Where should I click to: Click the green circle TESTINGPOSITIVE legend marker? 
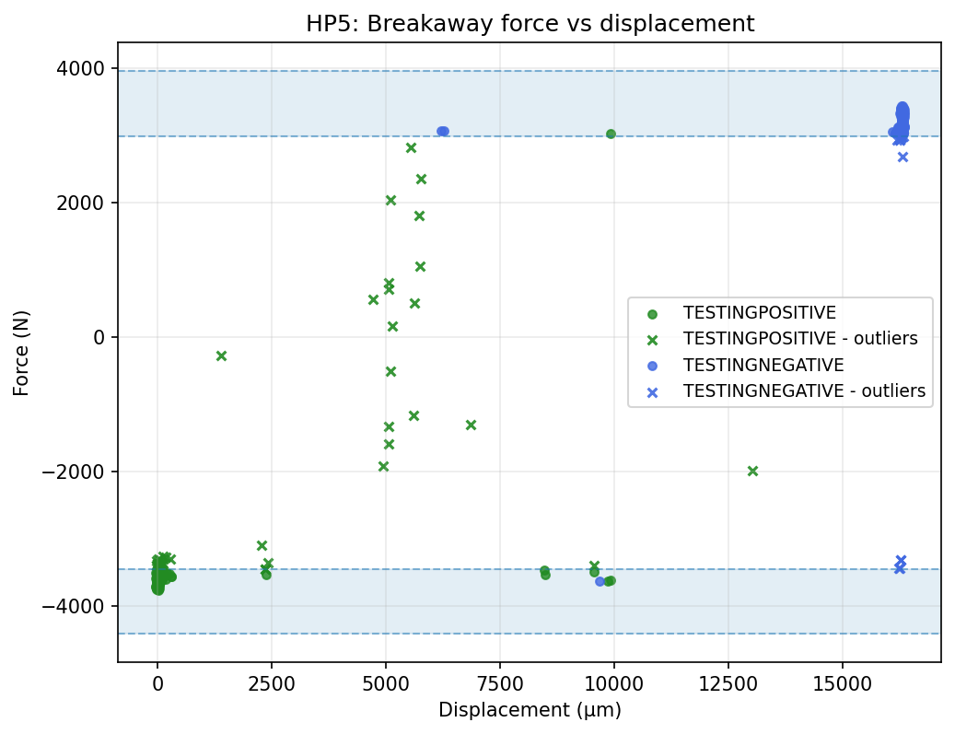[652, 312]
